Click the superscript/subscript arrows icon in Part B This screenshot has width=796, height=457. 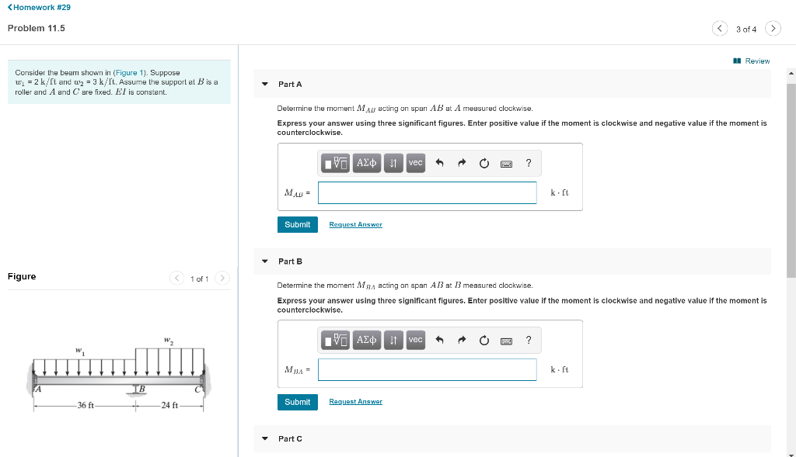(393, 340)
